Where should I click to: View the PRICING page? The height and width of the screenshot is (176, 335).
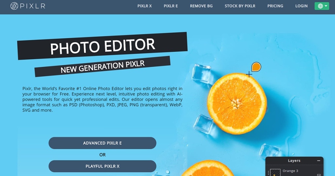[x=275, y=6]
